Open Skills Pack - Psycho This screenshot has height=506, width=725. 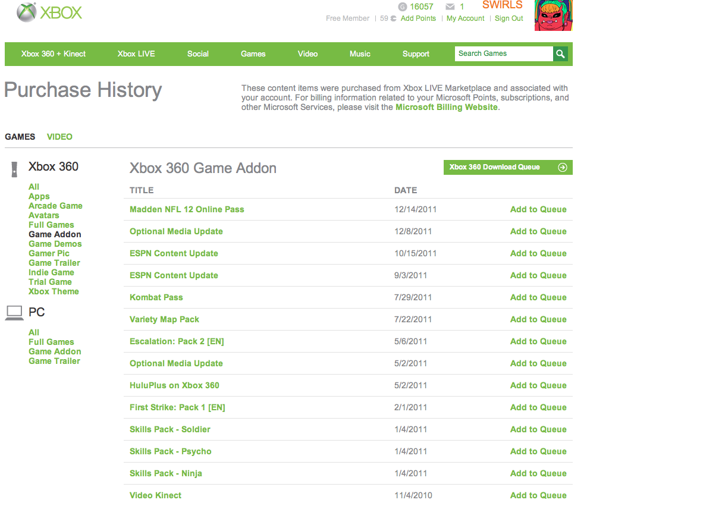[x=171, y=451]
